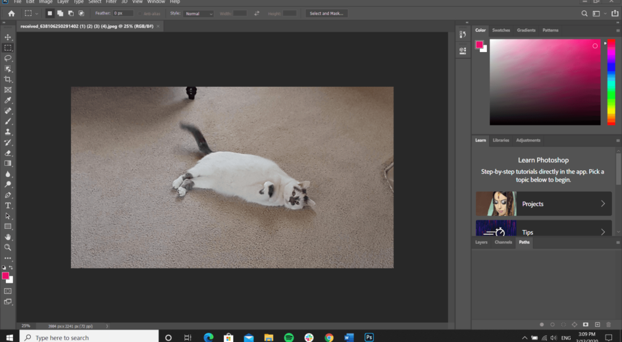Select the Eyedropper tool
The width and height of the screenshot is (622, 342).
coord(7,100)
